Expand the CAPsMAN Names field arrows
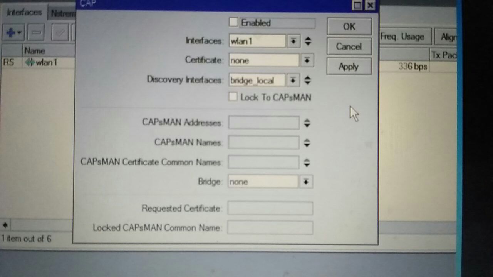The height and width of the screenshot is (277, 493). click(x=307, y=143)
